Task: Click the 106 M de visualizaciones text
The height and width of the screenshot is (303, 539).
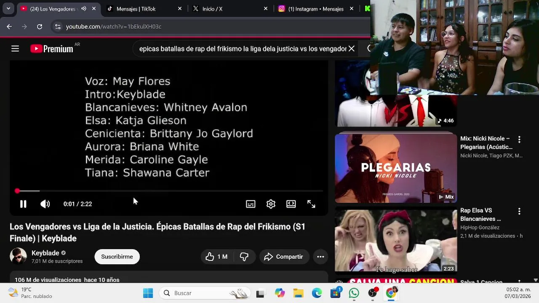Action: coord(48,280)
